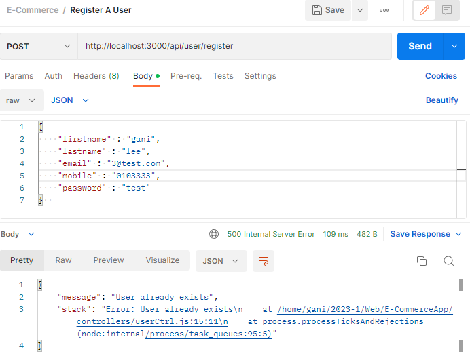
Task: Switch to the Params tab
Action: click(x=19, y=76)
